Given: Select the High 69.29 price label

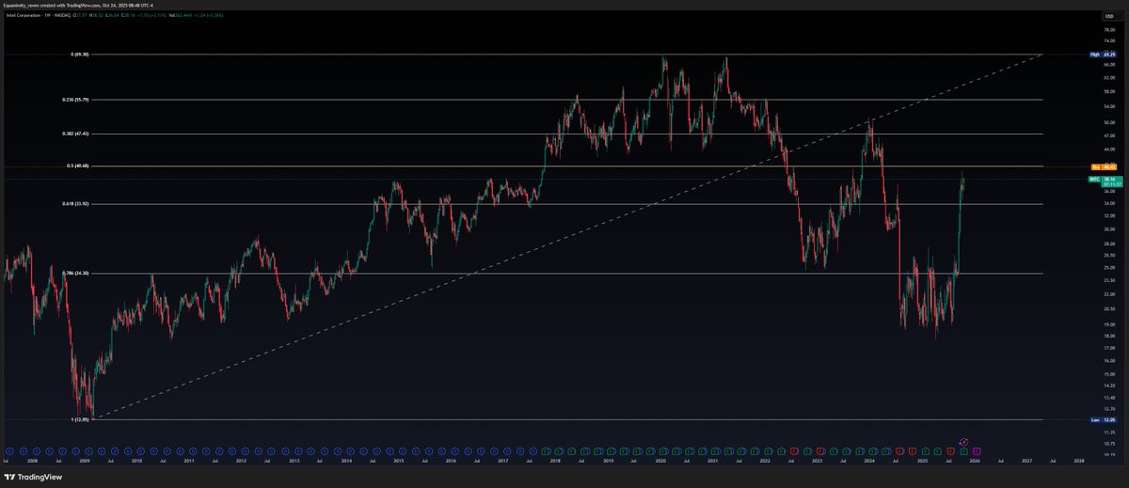Looking at the screenshot, I should (x=1103, y=55).
